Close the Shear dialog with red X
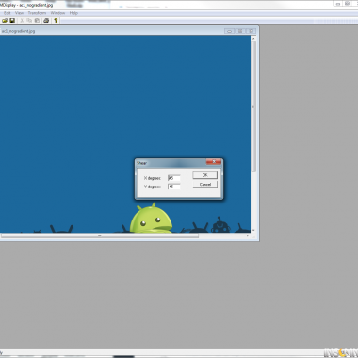 tap(214, 162)
